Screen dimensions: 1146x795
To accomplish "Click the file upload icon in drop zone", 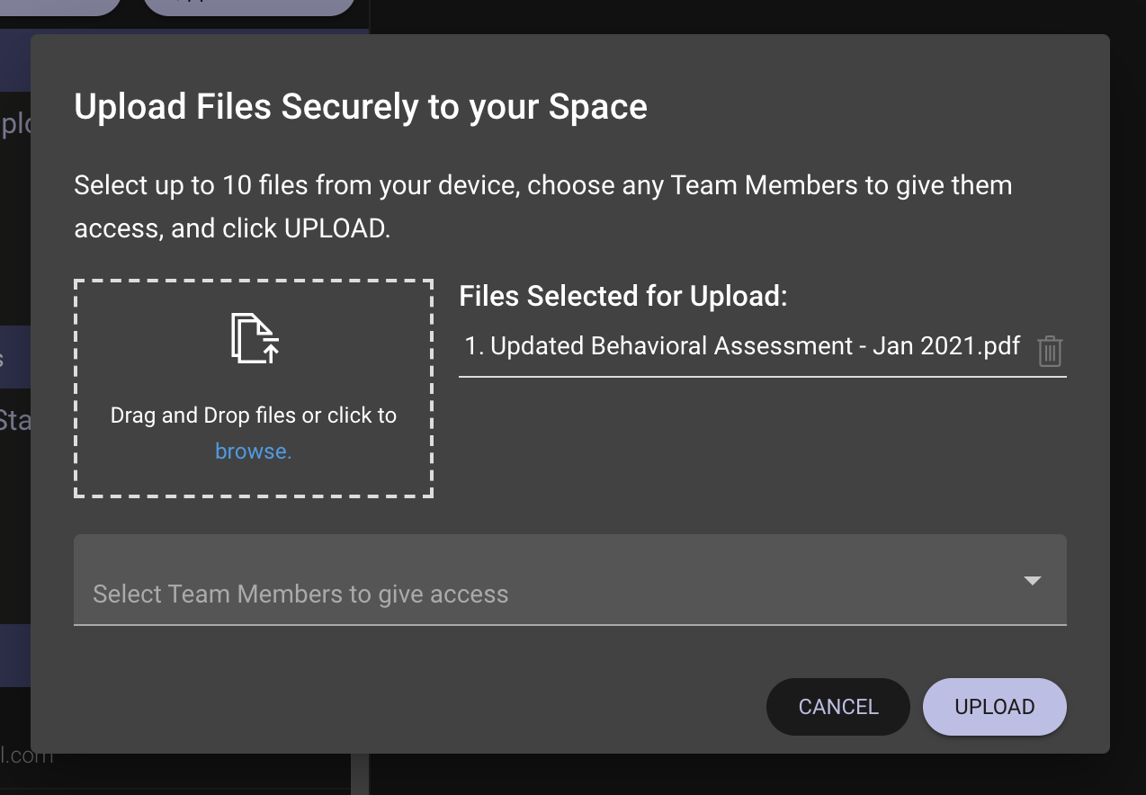I will [255, 338].
